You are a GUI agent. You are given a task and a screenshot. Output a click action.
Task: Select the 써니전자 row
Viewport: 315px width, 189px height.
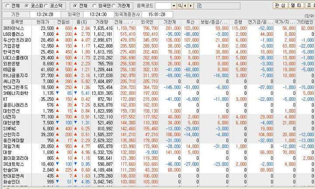[158, 81]
